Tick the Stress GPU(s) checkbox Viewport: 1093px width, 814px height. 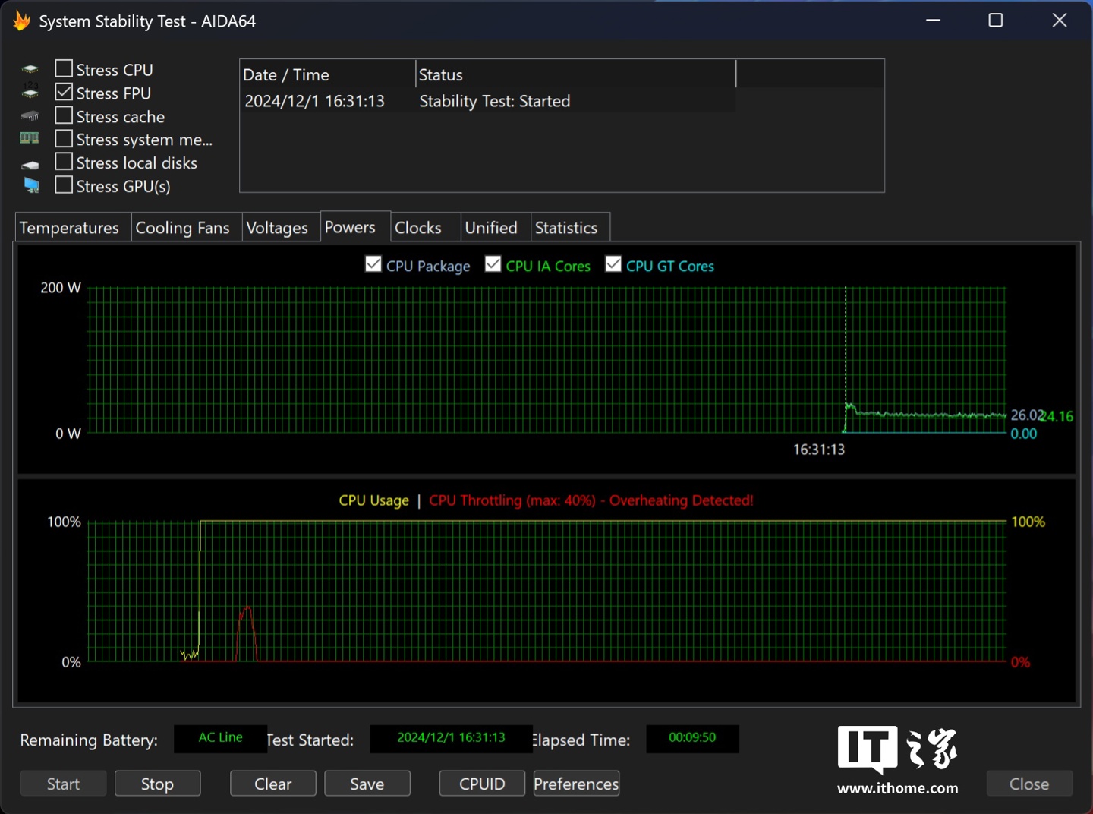64,185
